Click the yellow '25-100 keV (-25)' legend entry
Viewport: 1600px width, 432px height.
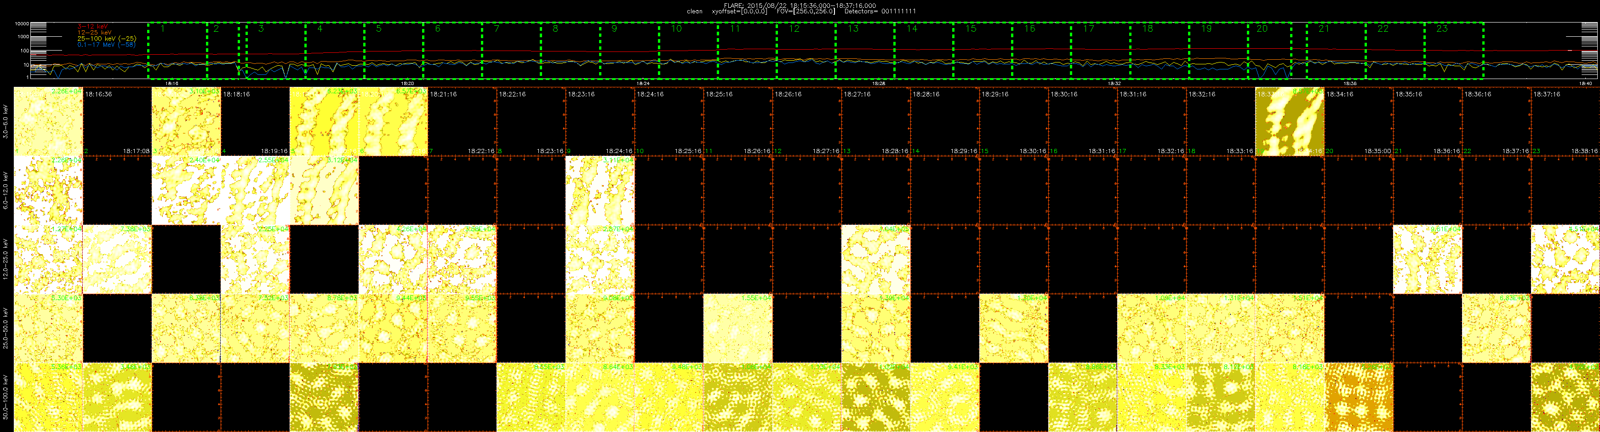tap(107, 39)
